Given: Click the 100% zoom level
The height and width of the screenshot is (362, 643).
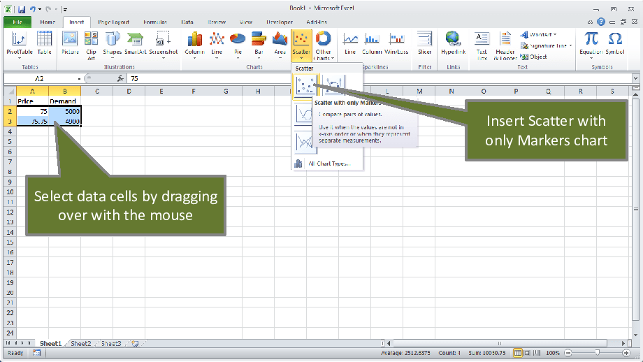Looking at the screenshot, I should (553, 353).
